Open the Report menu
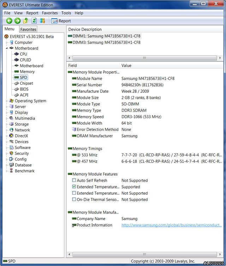 click(32, 13)
